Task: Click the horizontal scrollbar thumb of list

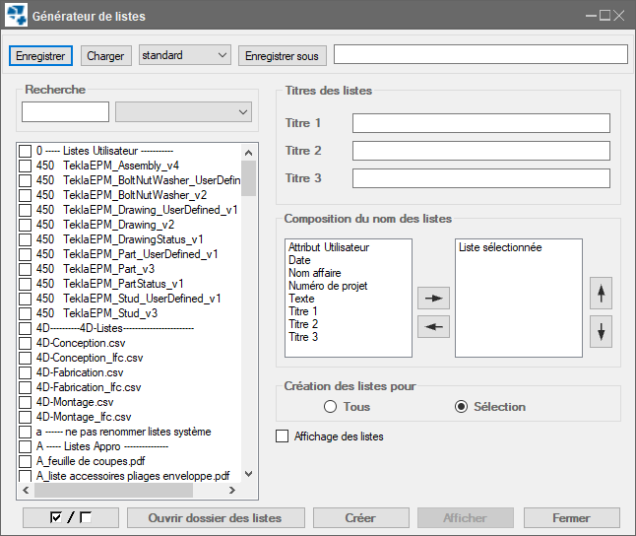Action: tap(113, 490)
